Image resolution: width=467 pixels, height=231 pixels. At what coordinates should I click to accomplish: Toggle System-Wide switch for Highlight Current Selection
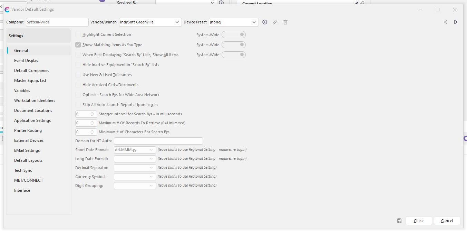(x=234, y=35)
